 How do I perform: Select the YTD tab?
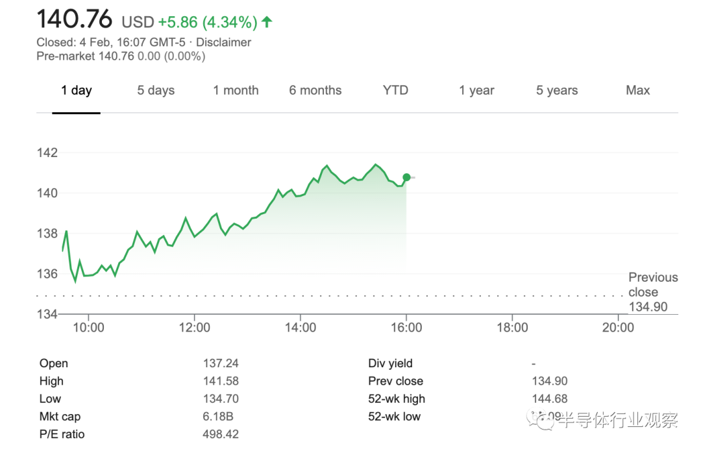pos(395,91)
